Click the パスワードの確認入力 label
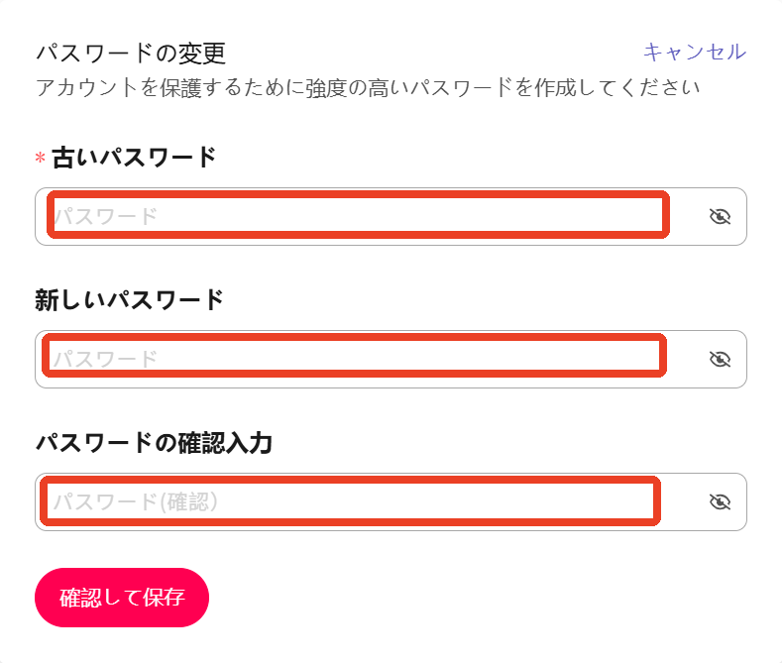The width and height of the screenshot is (782, 663). point(154,443)
